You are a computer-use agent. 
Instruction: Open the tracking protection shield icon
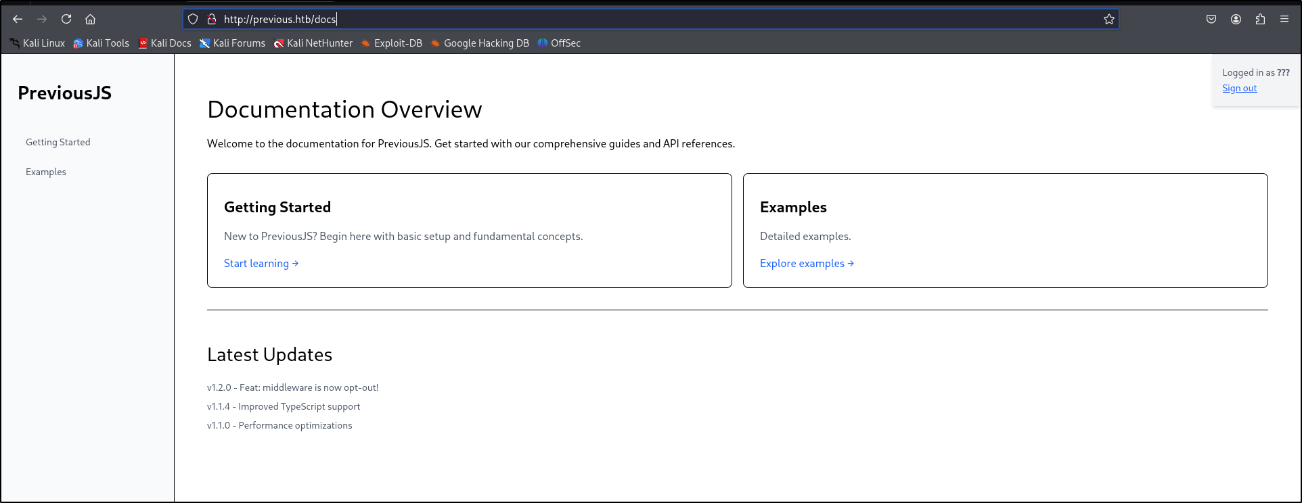point(193,19)
